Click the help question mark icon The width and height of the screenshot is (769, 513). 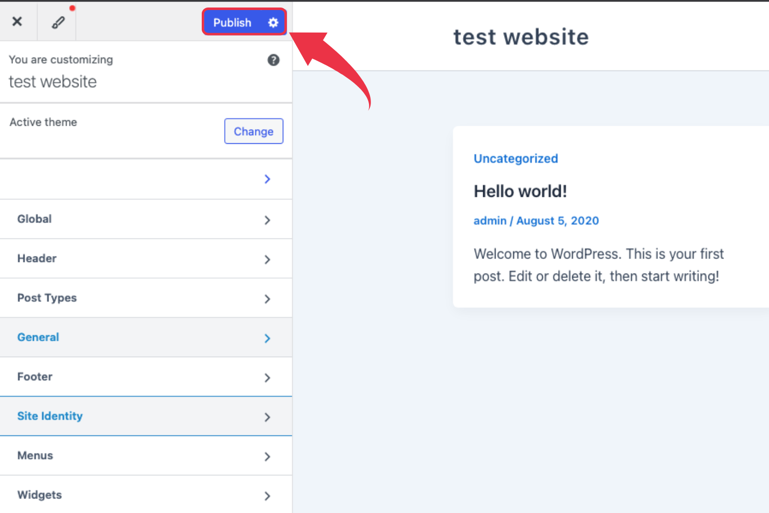(273, 60)
